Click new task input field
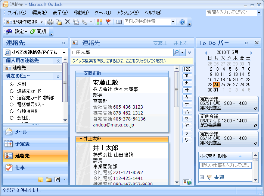 [x=226, y=165]
